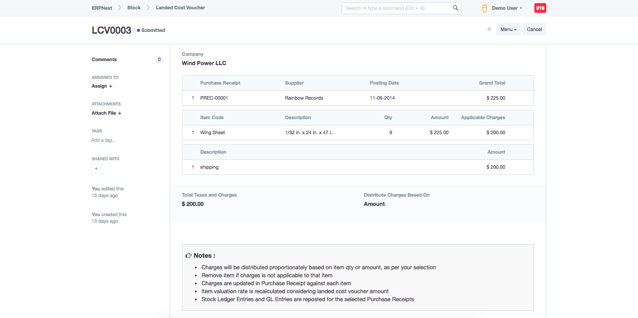Open the Demo User dropdown
The width and height of the screenshot is (638, 318).
click(x=507, y=8)
